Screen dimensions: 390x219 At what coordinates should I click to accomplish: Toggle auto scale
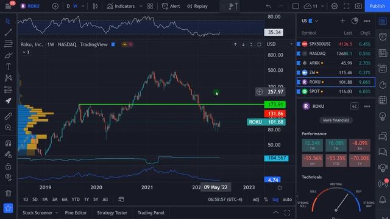click(287, 200)
